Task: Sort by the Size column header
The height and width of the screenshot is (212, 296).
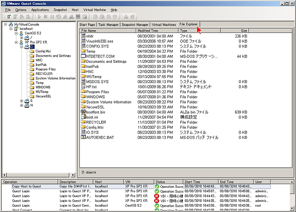Action: click(x=235, y=30)
